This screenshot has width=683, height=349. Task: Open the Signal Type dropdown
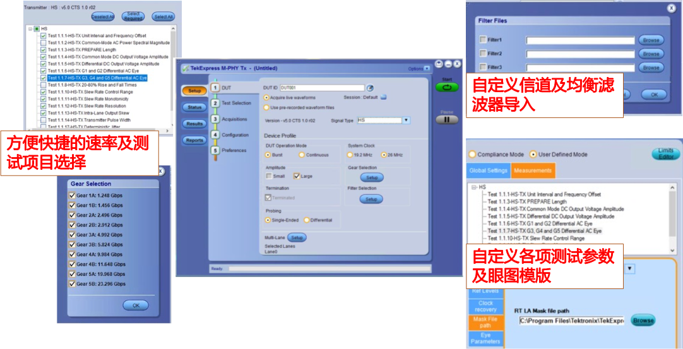tap(406, 120)
